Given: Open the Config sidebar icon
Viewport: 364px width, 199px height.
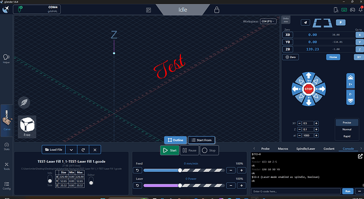Looking at the screenshot, I should coord(6,186).
